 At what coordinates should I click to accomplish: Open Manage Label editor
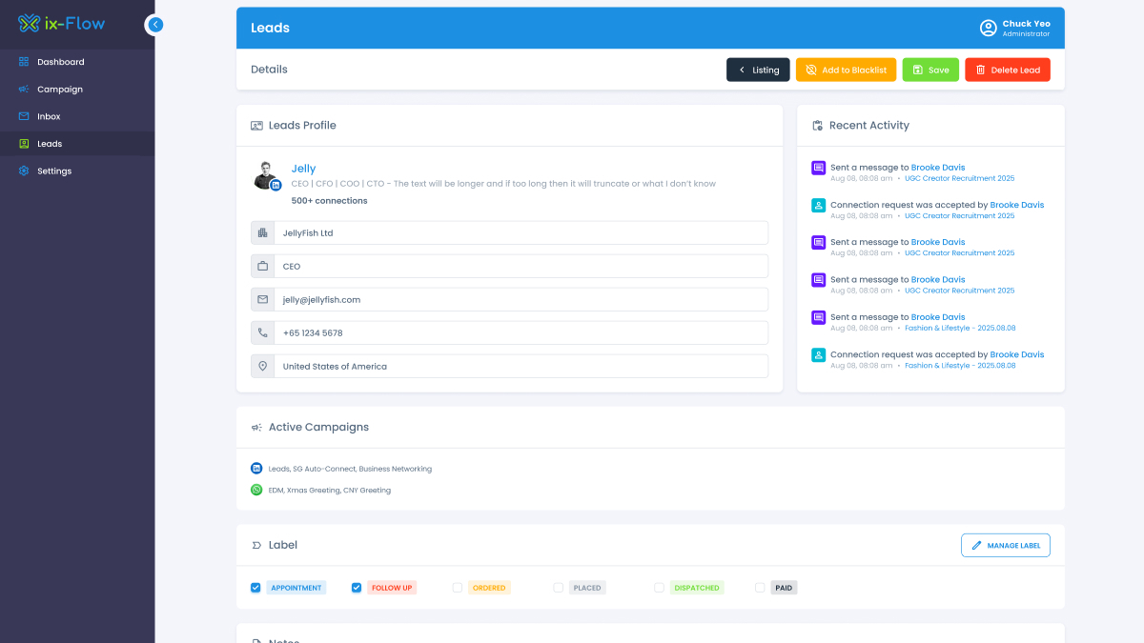coord(1005,545)
